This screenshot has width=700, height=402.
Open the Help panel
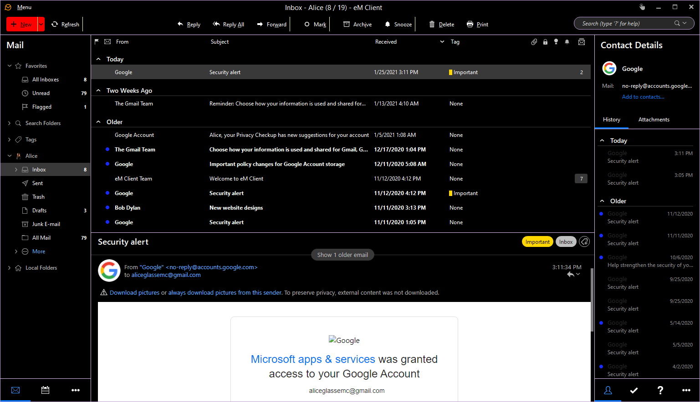click(660, 390)
